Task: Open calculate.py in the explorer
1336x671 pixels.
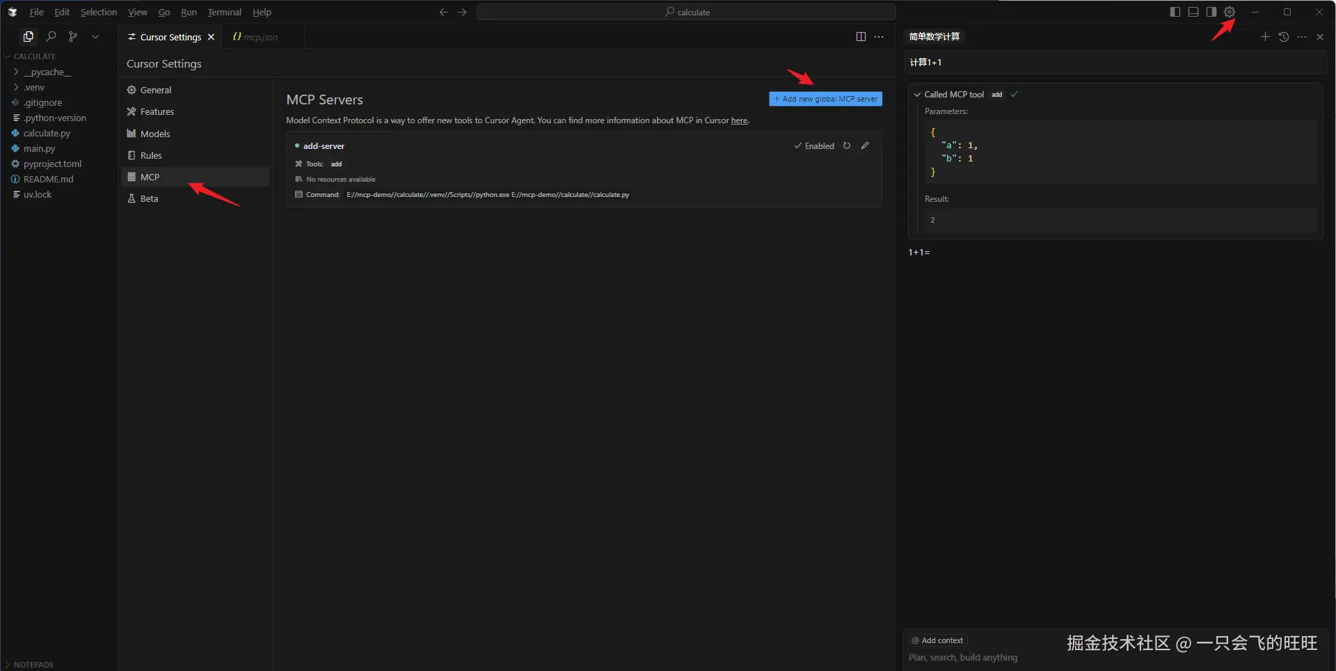Action: click(59, 133)
